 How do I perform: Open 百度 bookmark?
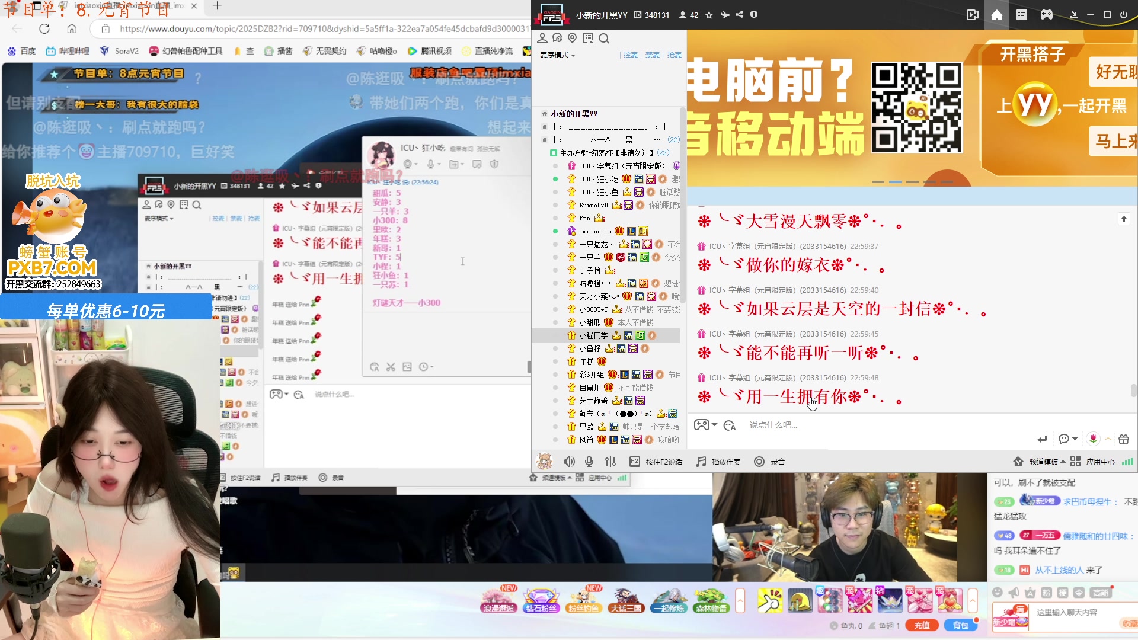click(21, 51)
